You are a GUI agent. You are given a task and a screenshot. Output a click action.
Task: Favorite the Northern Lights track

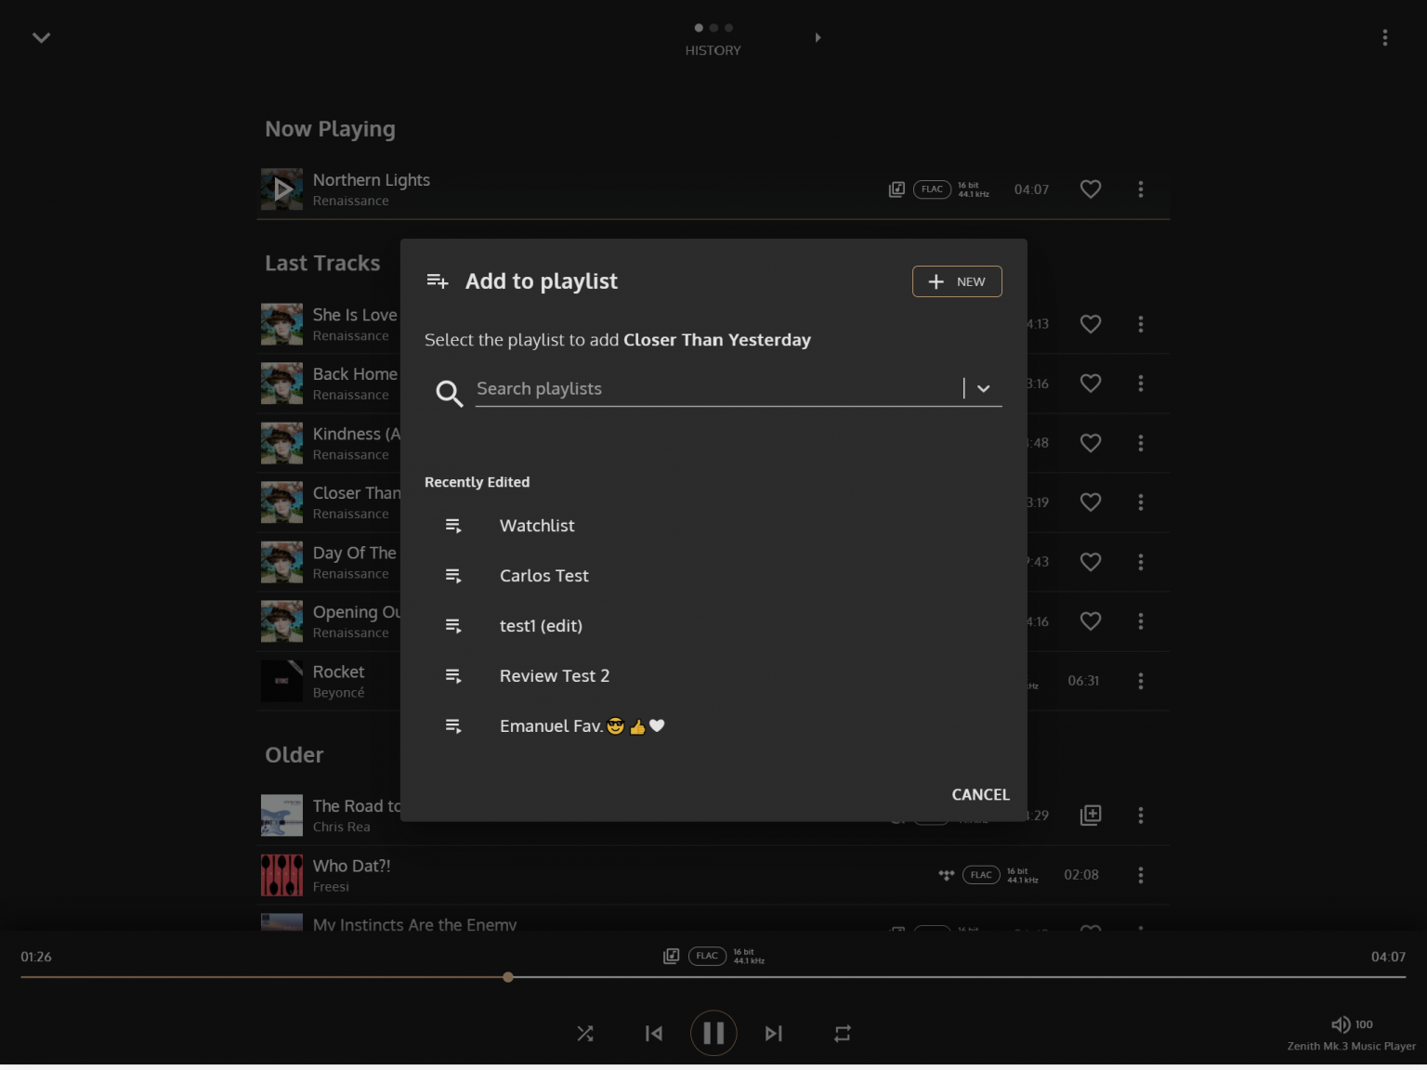point(1090,189)
